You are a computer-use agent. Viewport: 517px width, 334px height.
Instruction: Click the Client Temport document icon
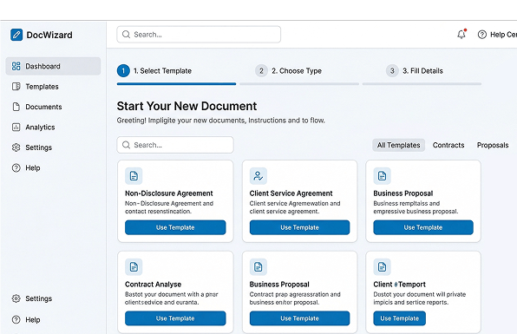(383, 266)
